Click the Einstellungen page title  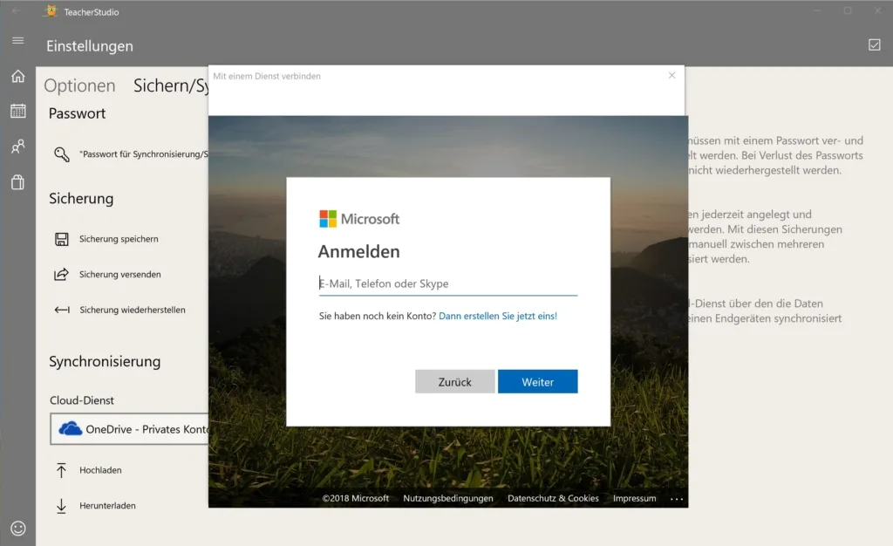tap(90, 46)
